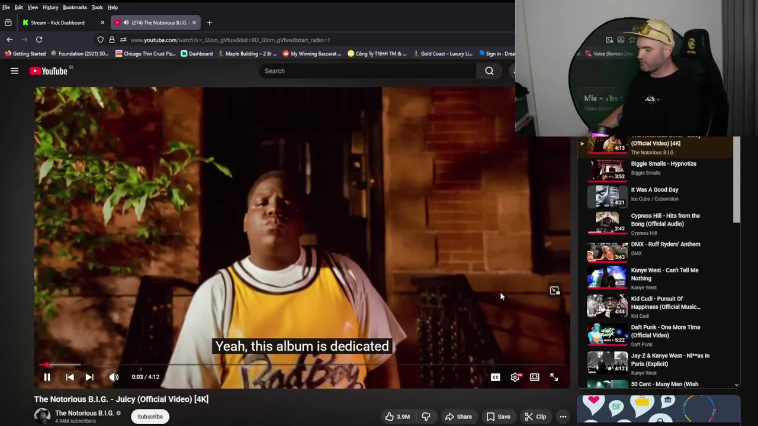Close the Stream - Kick Dashboard tab

pyautogui.click(x=102, y=22)
